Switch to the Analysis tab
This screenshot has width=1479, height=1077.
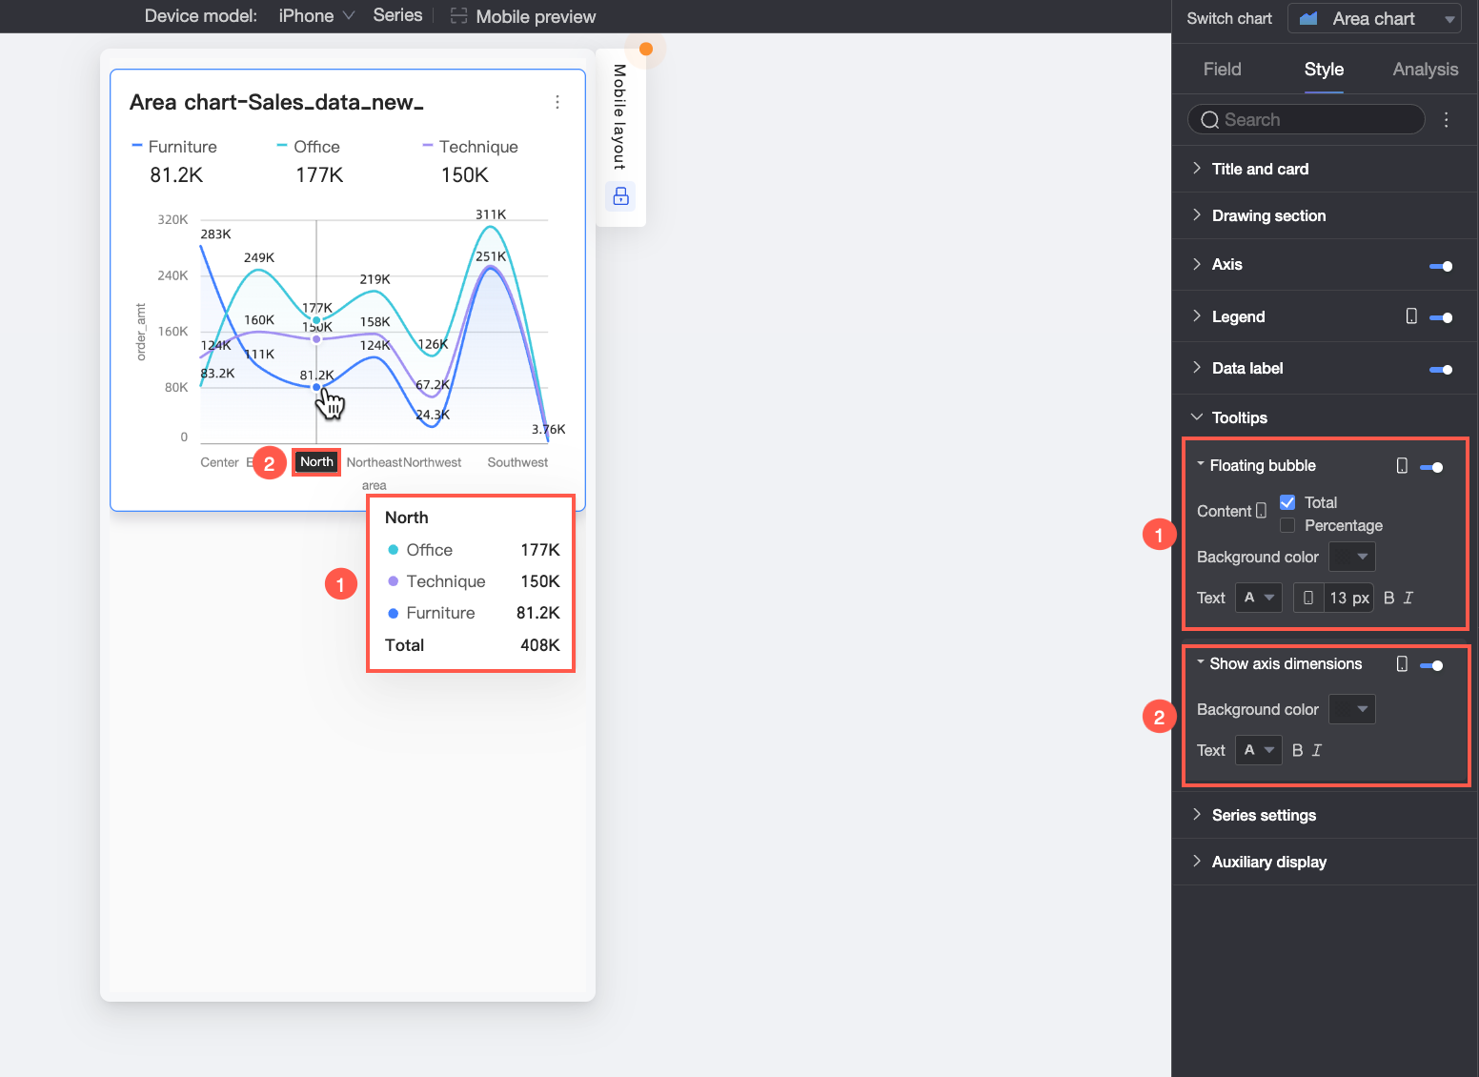coord(1425,69)
